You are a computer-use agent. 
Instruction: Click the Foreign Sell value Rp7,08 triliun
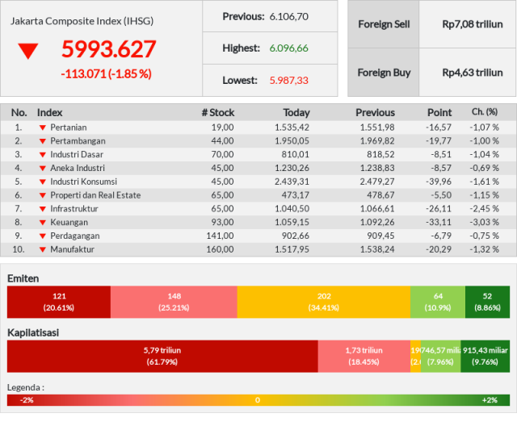(473, 24)
